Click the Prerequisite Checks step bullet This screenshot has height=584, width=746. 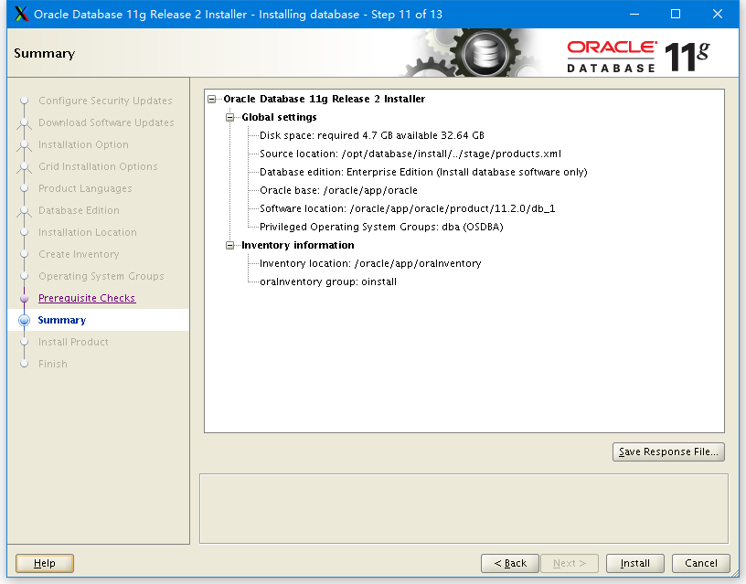pyautogui.click(x=25, y=298)
